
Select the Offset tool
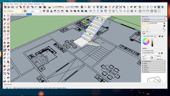point(8,50)
